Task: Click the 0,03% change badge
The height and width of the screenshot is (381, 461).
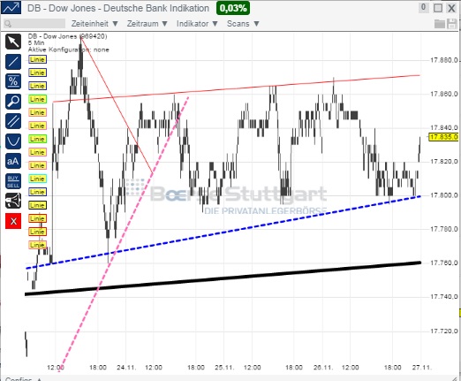Action: [233, 8]
